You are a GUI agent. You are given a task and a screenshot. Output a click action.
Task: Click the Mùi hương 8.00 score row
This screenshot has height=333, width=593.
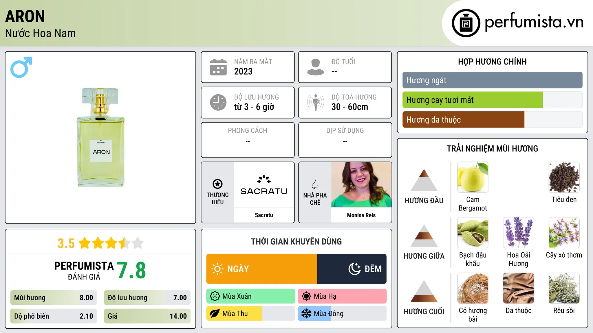(54, 298)
